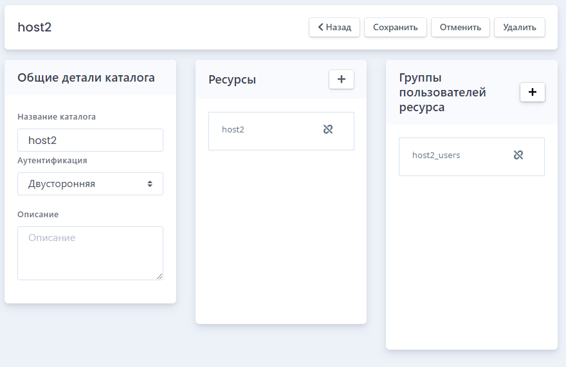Viewport: 566px width, 367px height.
Task: Click the Общие детали каталога heading
Action: pyautogui.click(x=86, y=78)
